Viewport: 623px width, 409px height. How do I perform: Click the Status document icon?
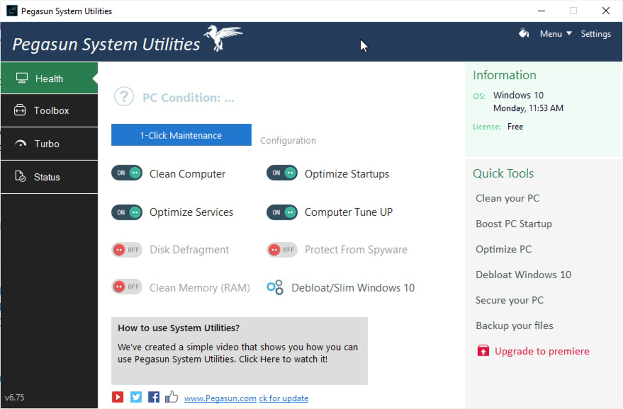click(20, 176)
